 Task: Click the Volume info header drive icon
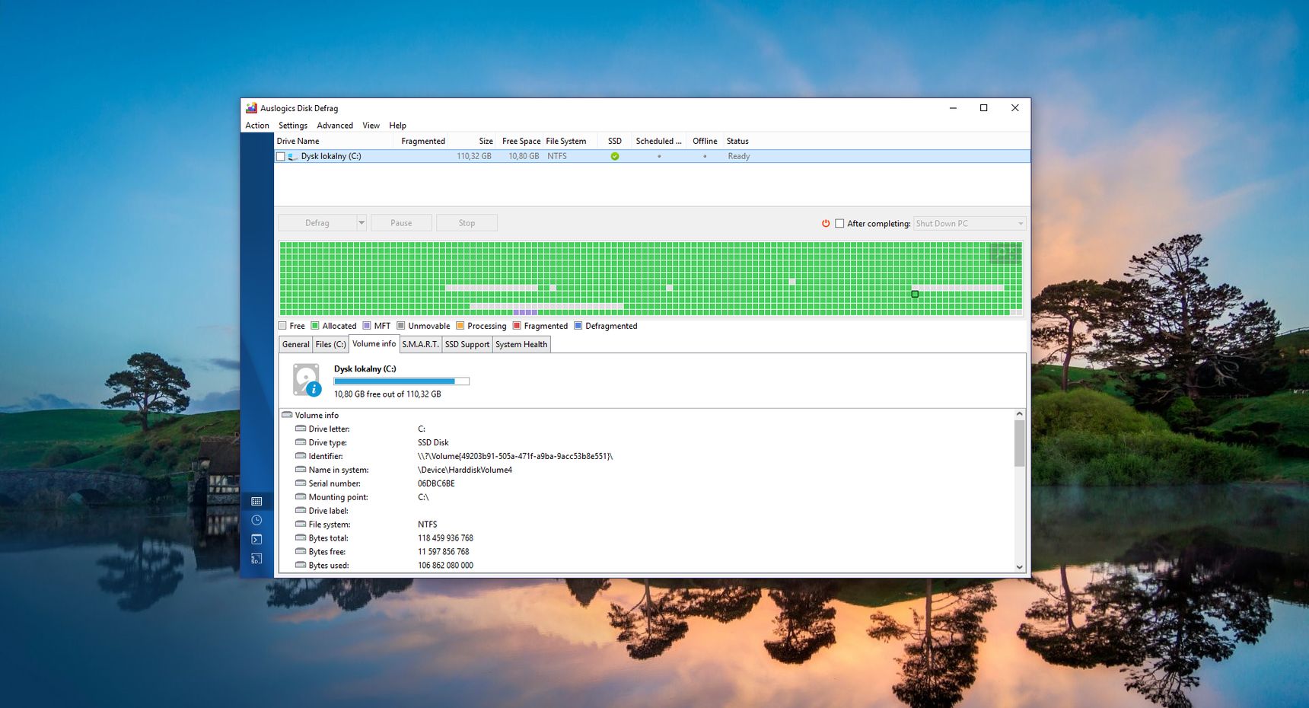287,415
